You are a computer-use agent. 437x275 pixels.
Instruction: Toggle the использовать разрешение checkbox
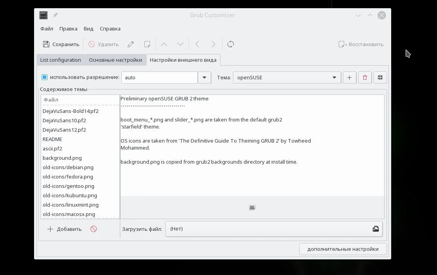click(45, 77)
